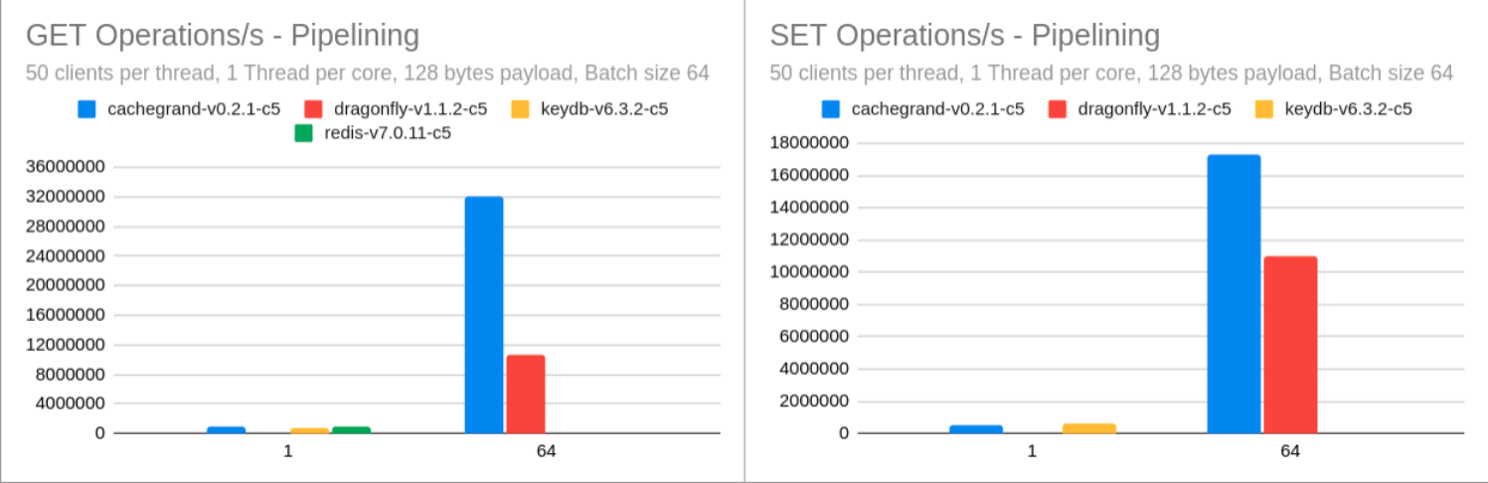Click the red dragonfly swatch in GET legend
The image size is (1488, 483).
pos(314,109)
